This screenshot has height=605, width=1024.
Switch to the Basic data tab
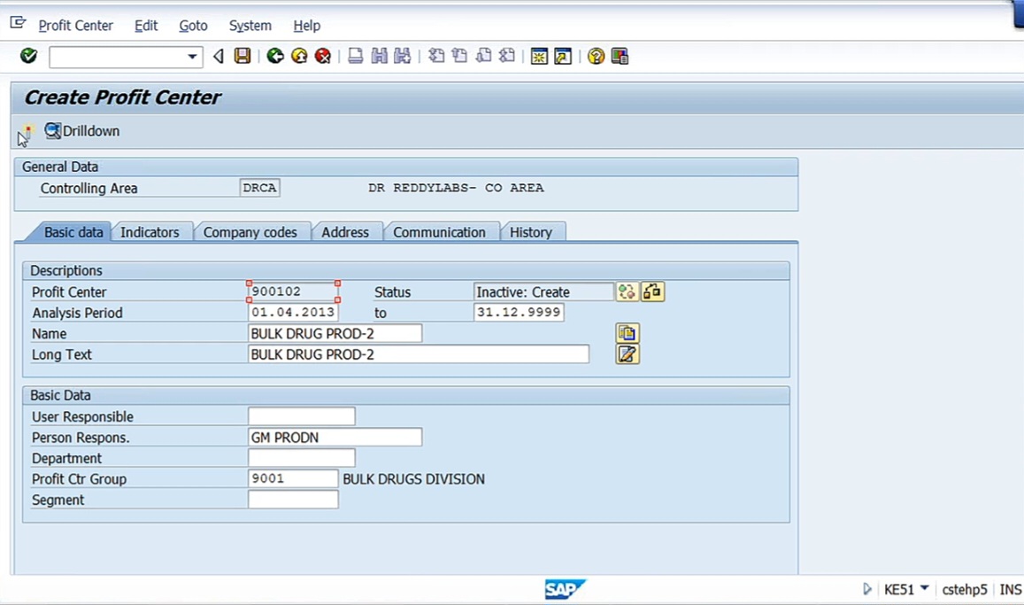coord(73,233)
